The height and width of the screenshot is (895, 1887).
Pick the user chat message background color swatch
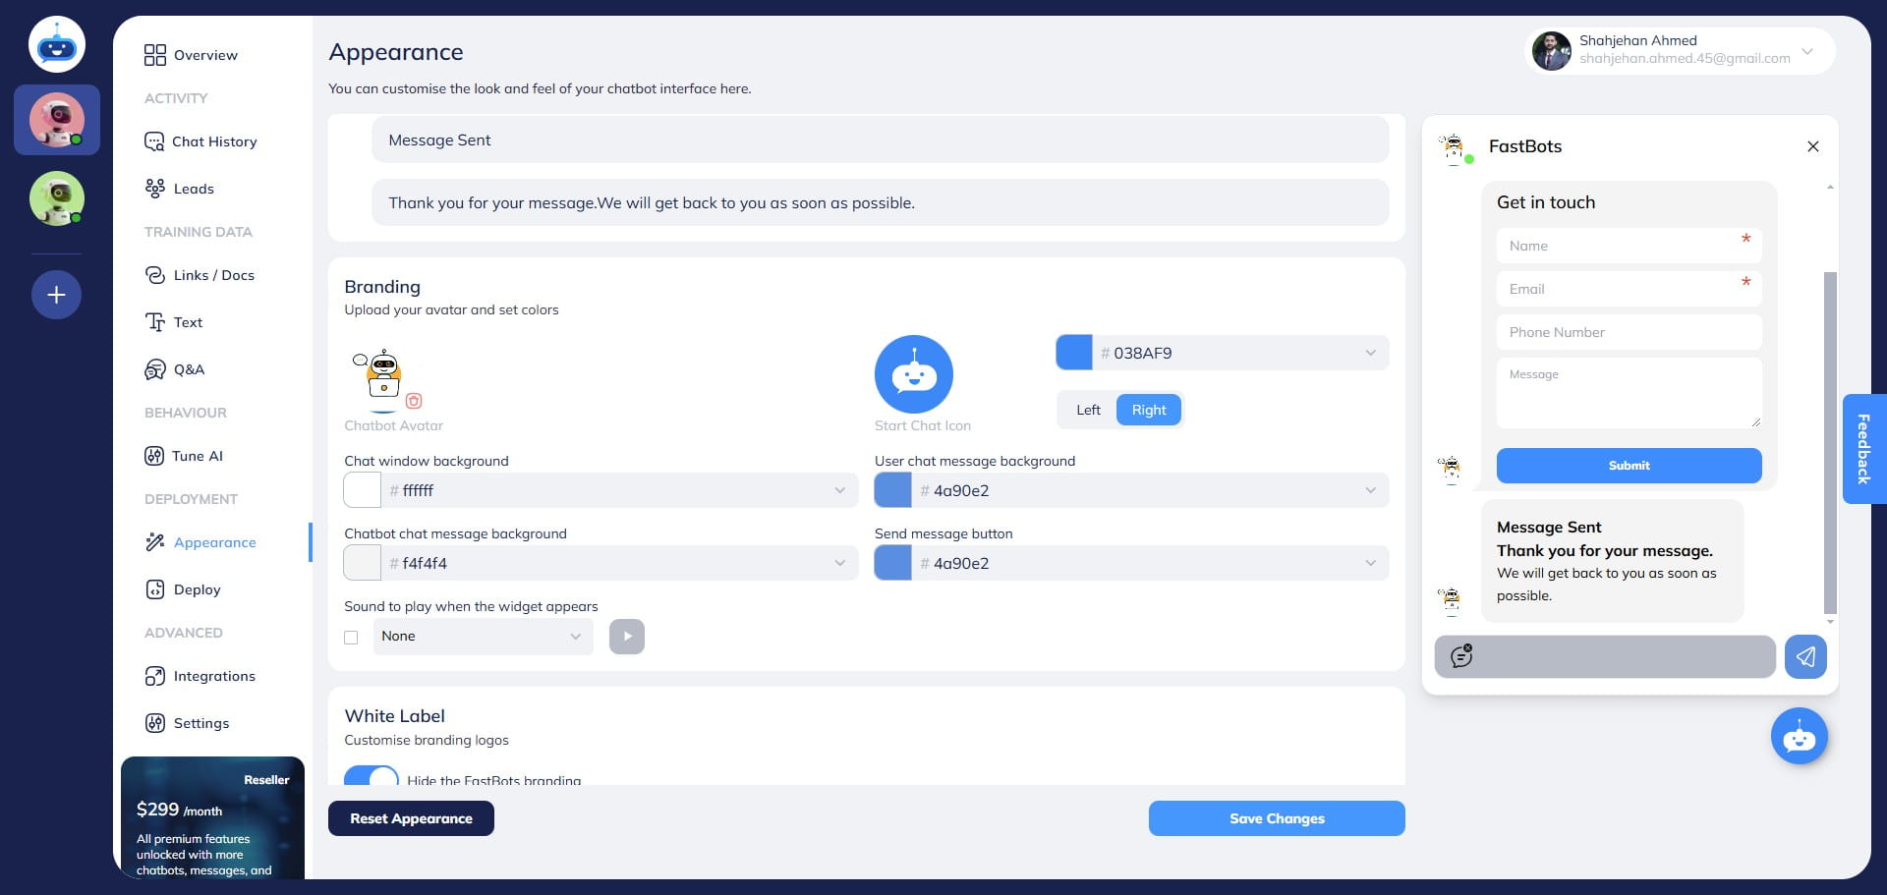tap(892, 489)
